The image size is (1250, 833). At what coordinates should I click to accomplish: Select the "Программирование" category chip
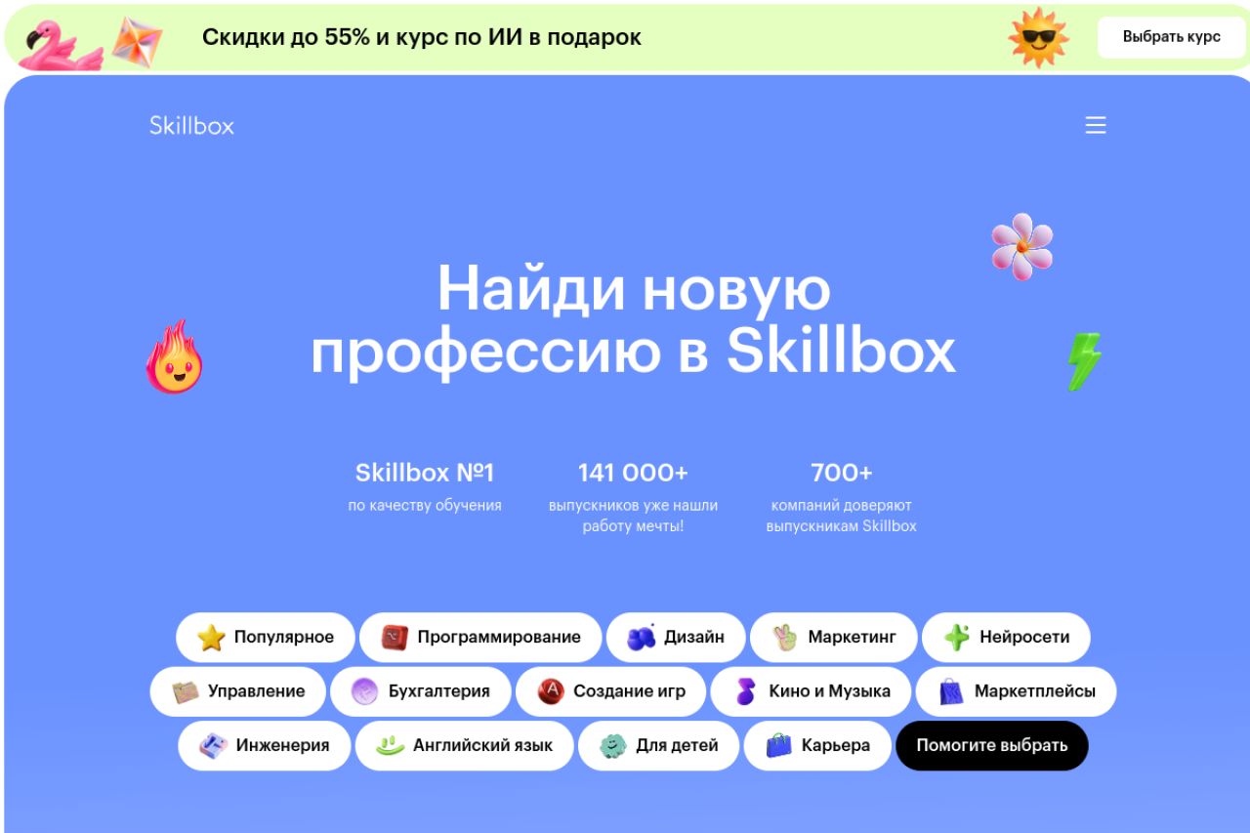(x=480, y=638)
